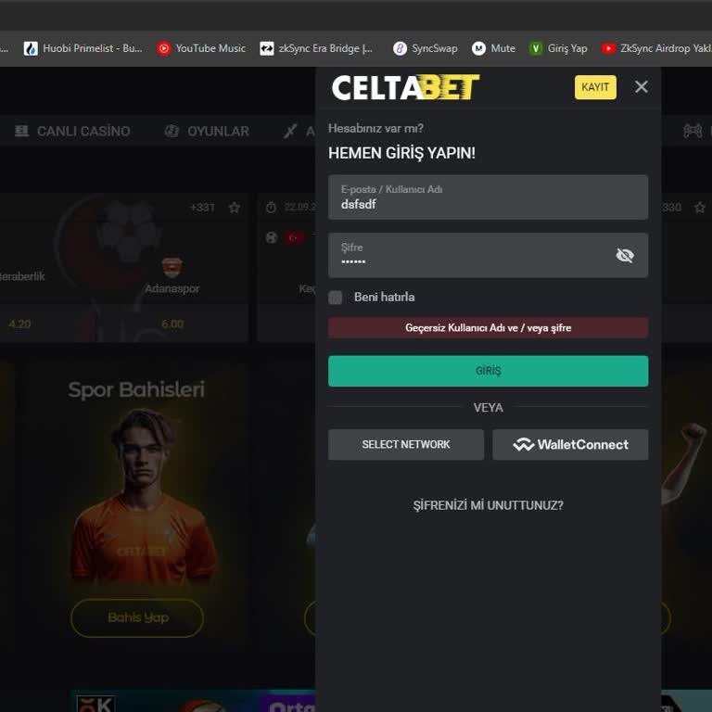Image resolution: width=712 pixels, height=712 pixels.
Task: Open the Huobi Primelist bookmark
Action: [x=83, y=48]
